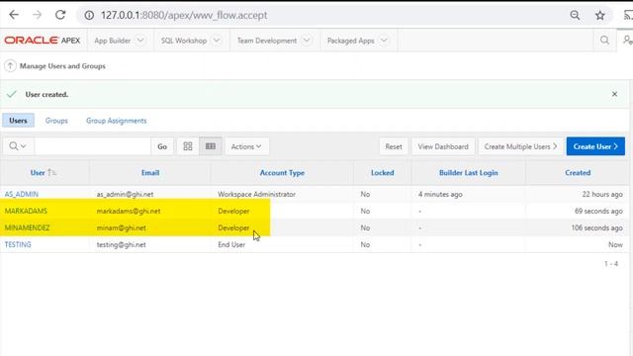Screen dimensions: 633x356
Task: Switch to the Groups tab
Action: 56,121
